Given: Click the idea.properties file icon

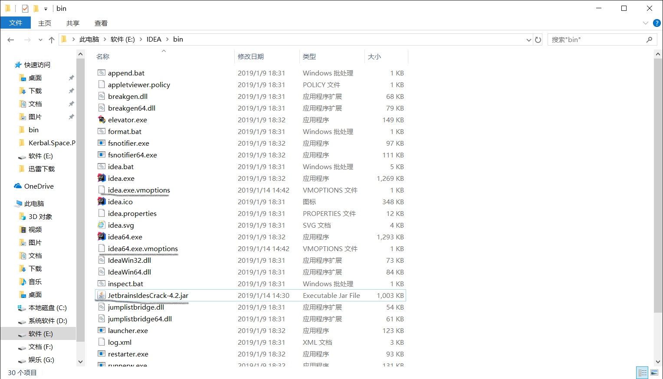Looking at the screenshot, I should tap(102, 213).
